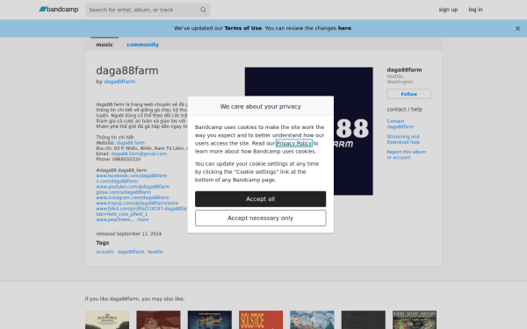
Task: Review changes via the 'here' link
Action: 344,28
